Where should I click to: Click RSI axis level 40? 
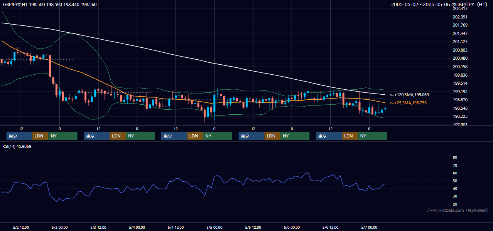(455, 188)
